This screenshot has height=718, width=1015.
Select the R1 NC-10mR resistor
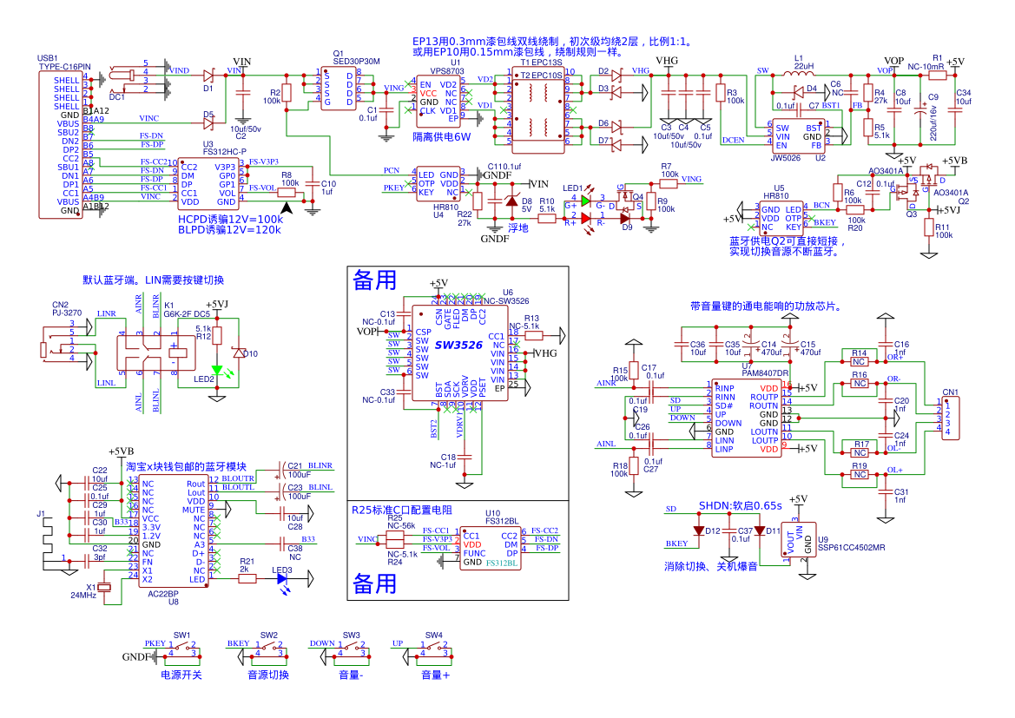tap(938, 76)
